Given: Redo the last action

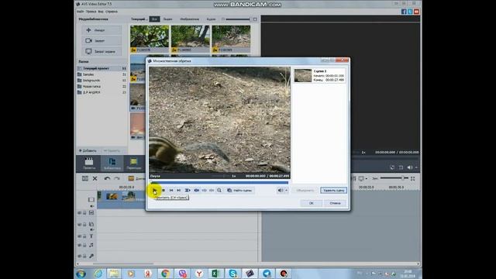Looking at the screenshot, I should point(117,178).
